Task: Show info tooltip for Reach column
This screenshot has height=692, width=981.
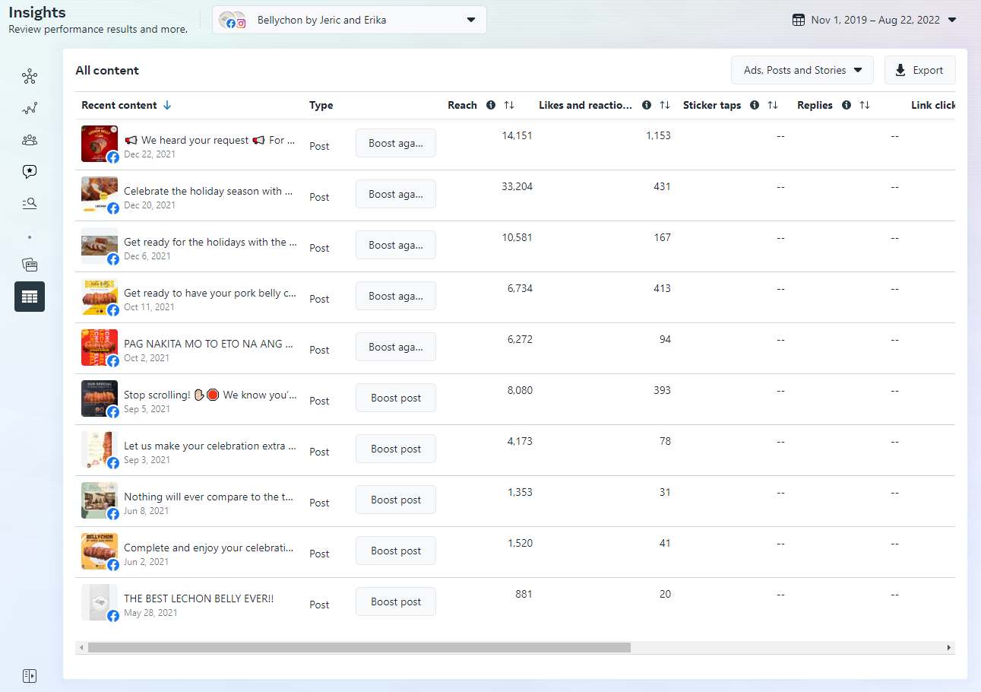Action: pos(491,106)
